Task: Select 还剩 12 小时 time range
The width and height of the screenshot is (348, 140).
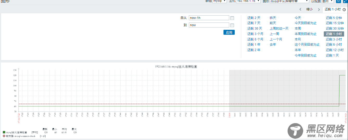Action: click(x=335, y=50)
